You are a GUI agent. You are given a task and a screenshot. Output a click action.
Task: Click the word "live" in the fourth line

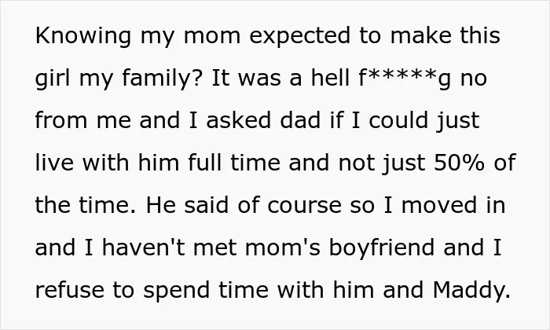[54, 163]
